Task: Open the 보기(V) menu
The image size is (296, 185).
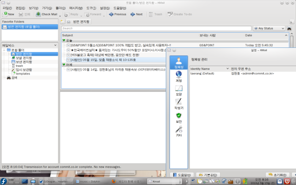Action: pos(33,8)
